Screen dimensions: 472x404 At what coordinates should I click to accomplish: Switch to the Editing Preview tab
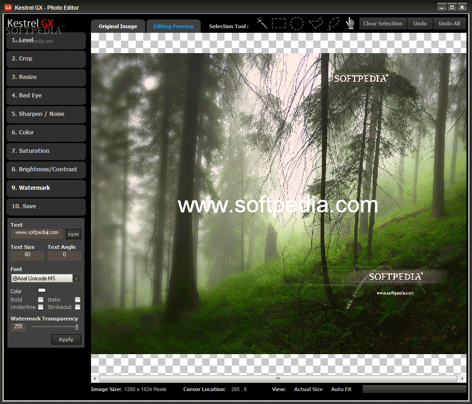tap(173, 26)
